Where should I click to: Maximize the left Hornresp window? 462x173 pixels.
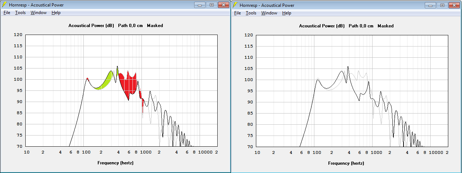212,5
